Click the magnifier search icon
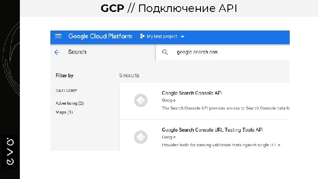This screenshot has height=179, width=318. pos(165,52)
